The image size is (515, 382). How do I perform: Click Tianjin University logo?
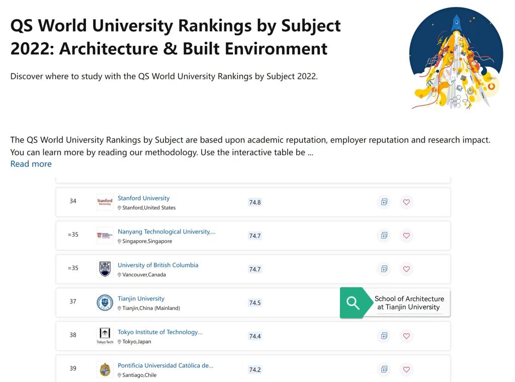pos(105,302)
